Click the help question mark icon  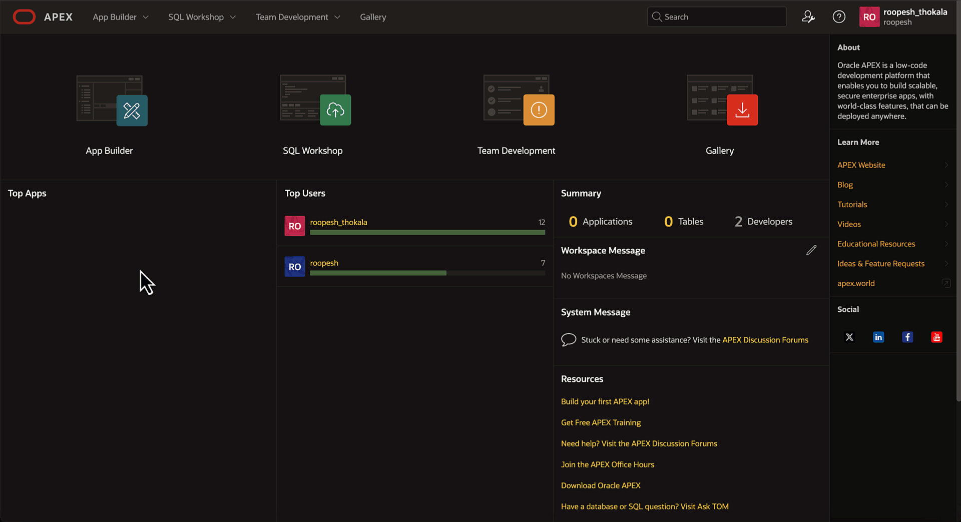pos(839,17)
